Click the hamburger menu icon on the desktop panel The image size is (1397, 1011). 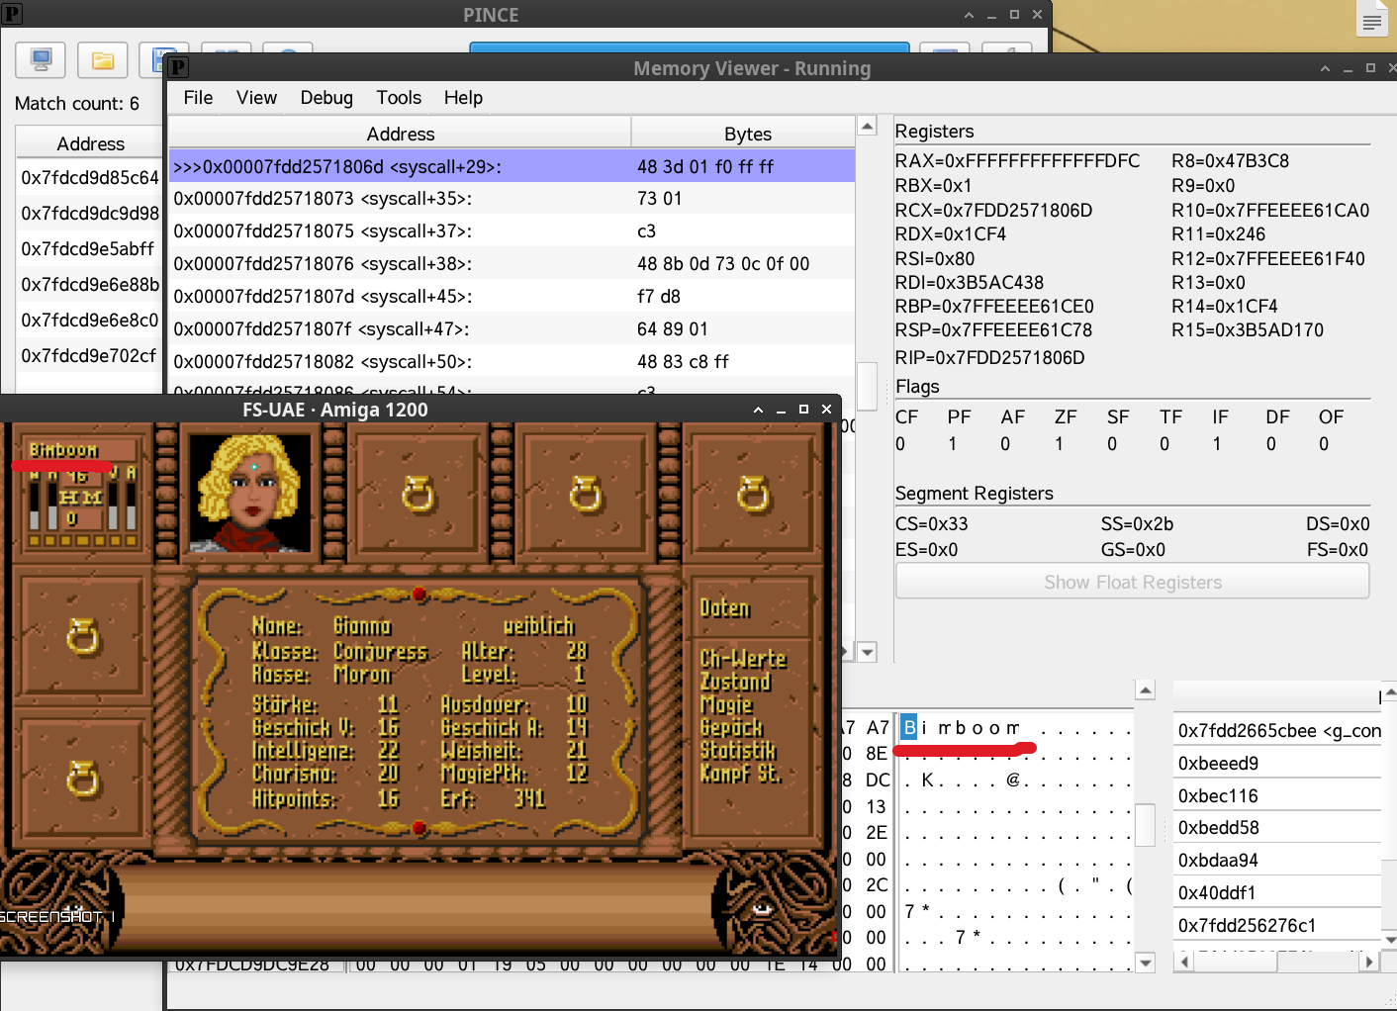(1371, 22)
